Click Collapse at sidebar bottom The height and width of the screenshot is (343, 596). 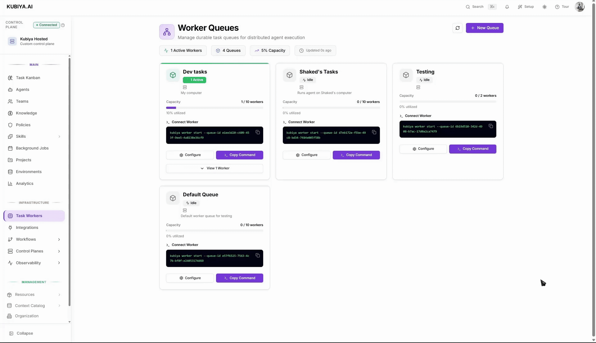coord(21,333)
